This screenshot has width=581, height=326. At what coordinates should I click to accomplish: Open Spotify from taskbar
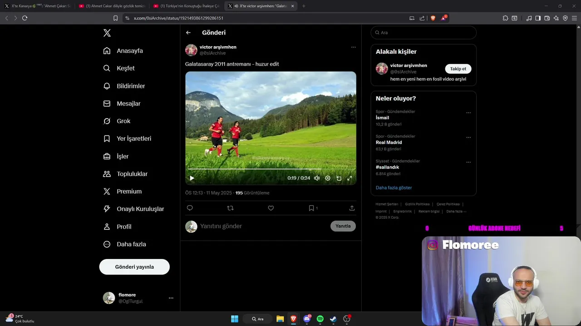320,319
